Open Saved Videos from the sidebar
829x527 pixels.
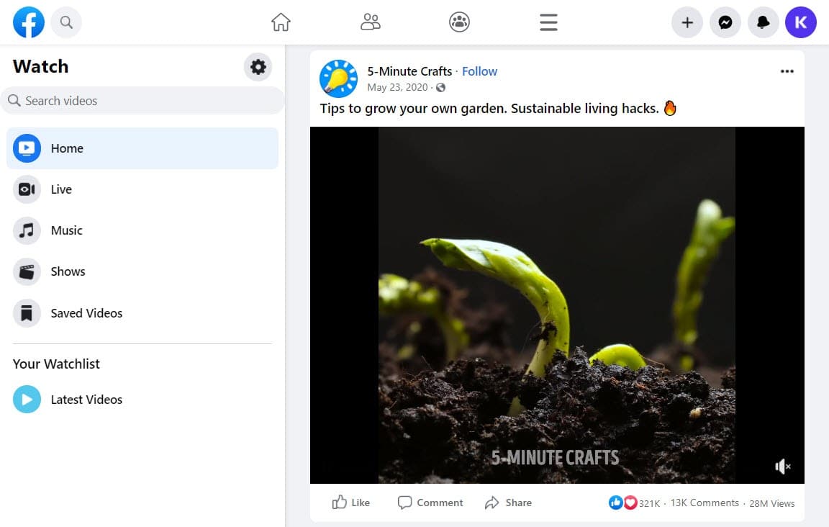coord(86,312)
